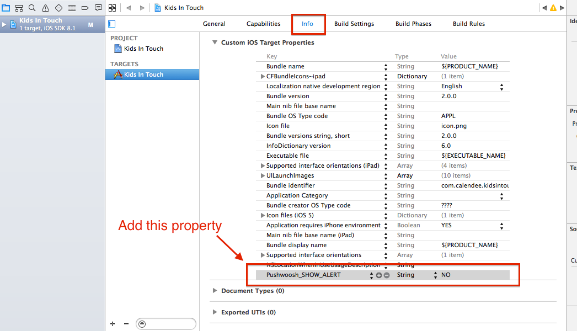Add a new target with plus button
Image resolution: width=577 pixels, height=331 pixels.
point(113,324)
